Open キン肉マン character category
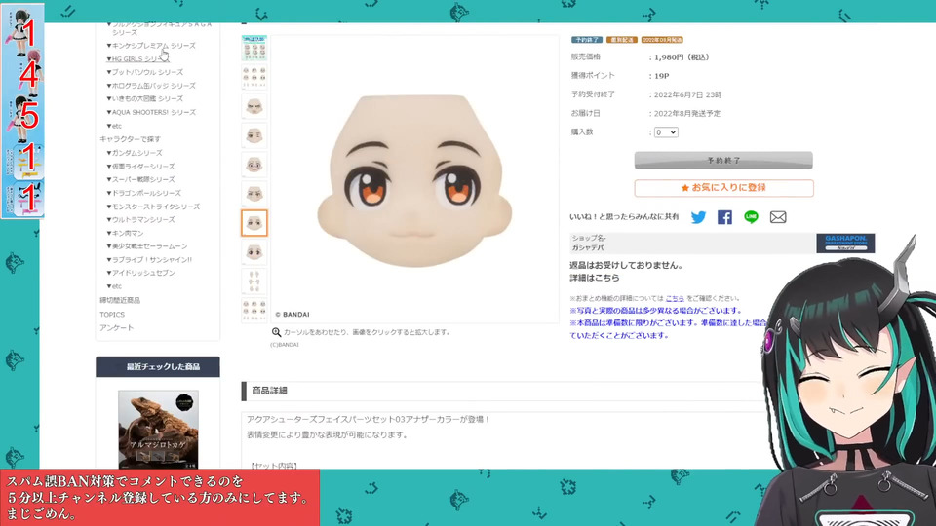Image resolution: width=936 pixels, height=526 pixels. click(x=128, y=233)
